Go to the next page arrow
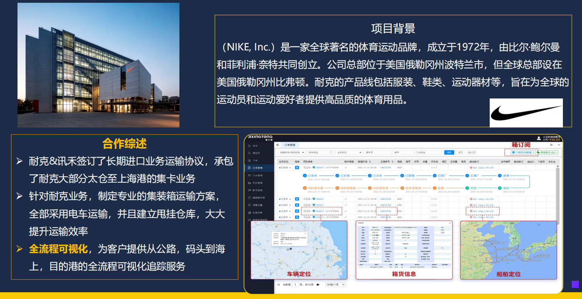582x299 pixels. point(318,285)
